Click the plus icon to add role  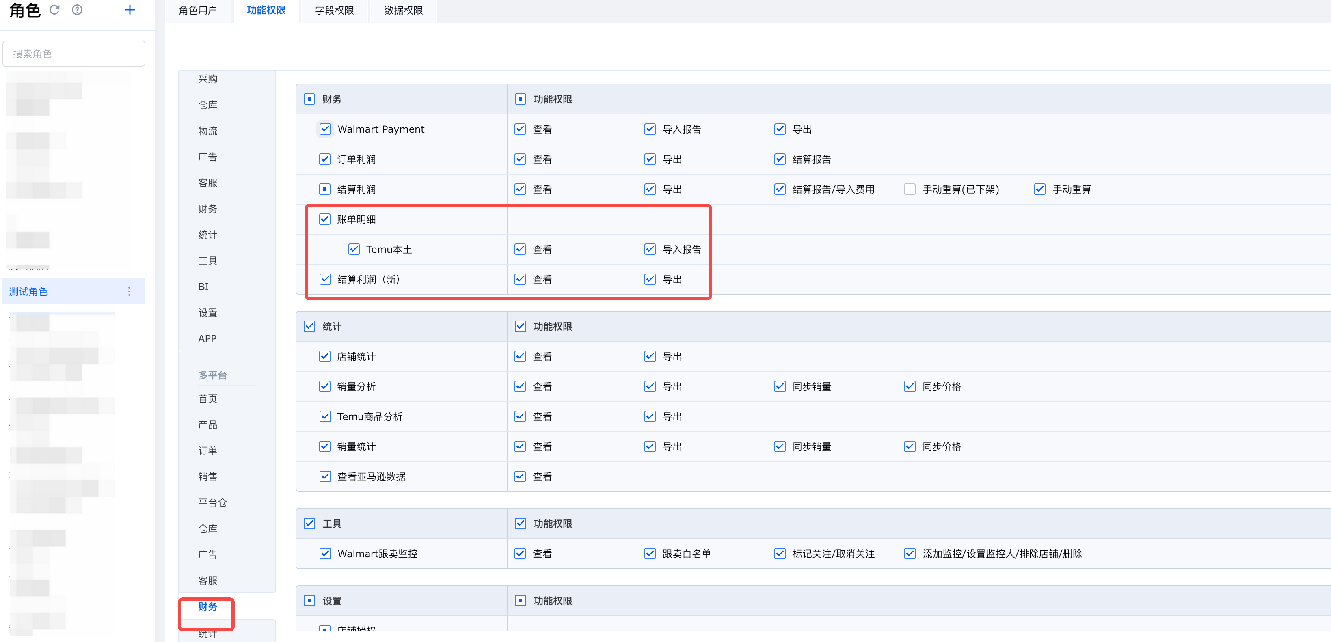coord(130,10)
